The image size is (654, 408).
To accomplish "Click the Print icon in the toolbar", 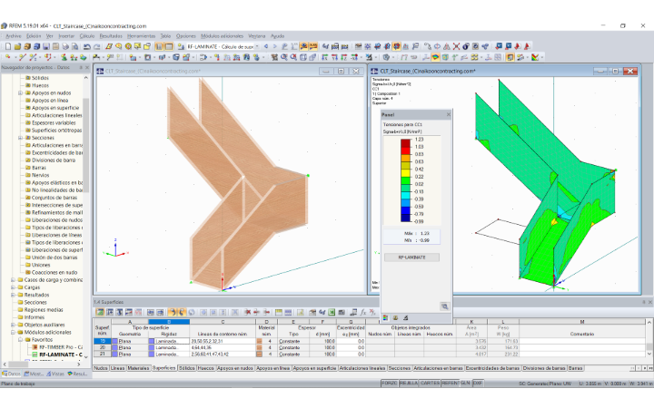I will click(65, 46).
